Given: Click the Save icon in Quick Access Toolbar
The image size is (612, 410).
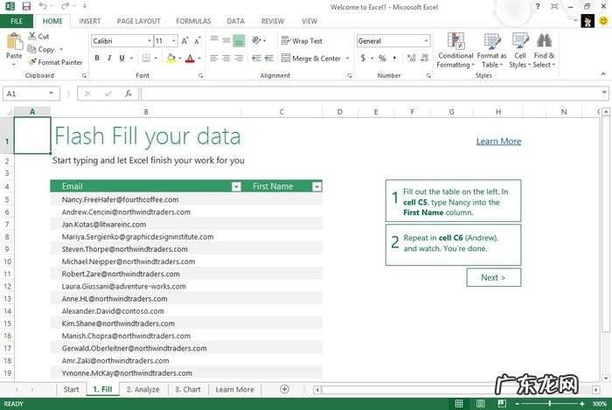Looking at the screenshot, I should (25, 6).
